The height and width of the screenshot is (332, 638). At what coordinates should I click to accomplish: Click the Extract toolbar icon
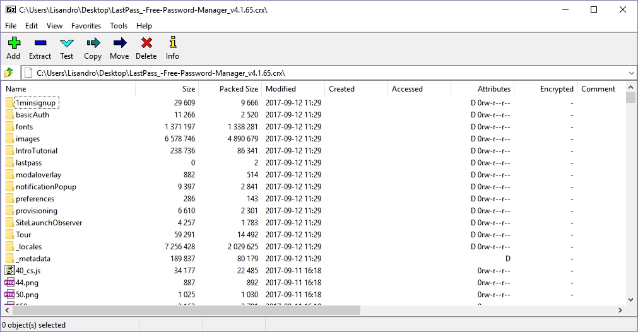(40, 43)
